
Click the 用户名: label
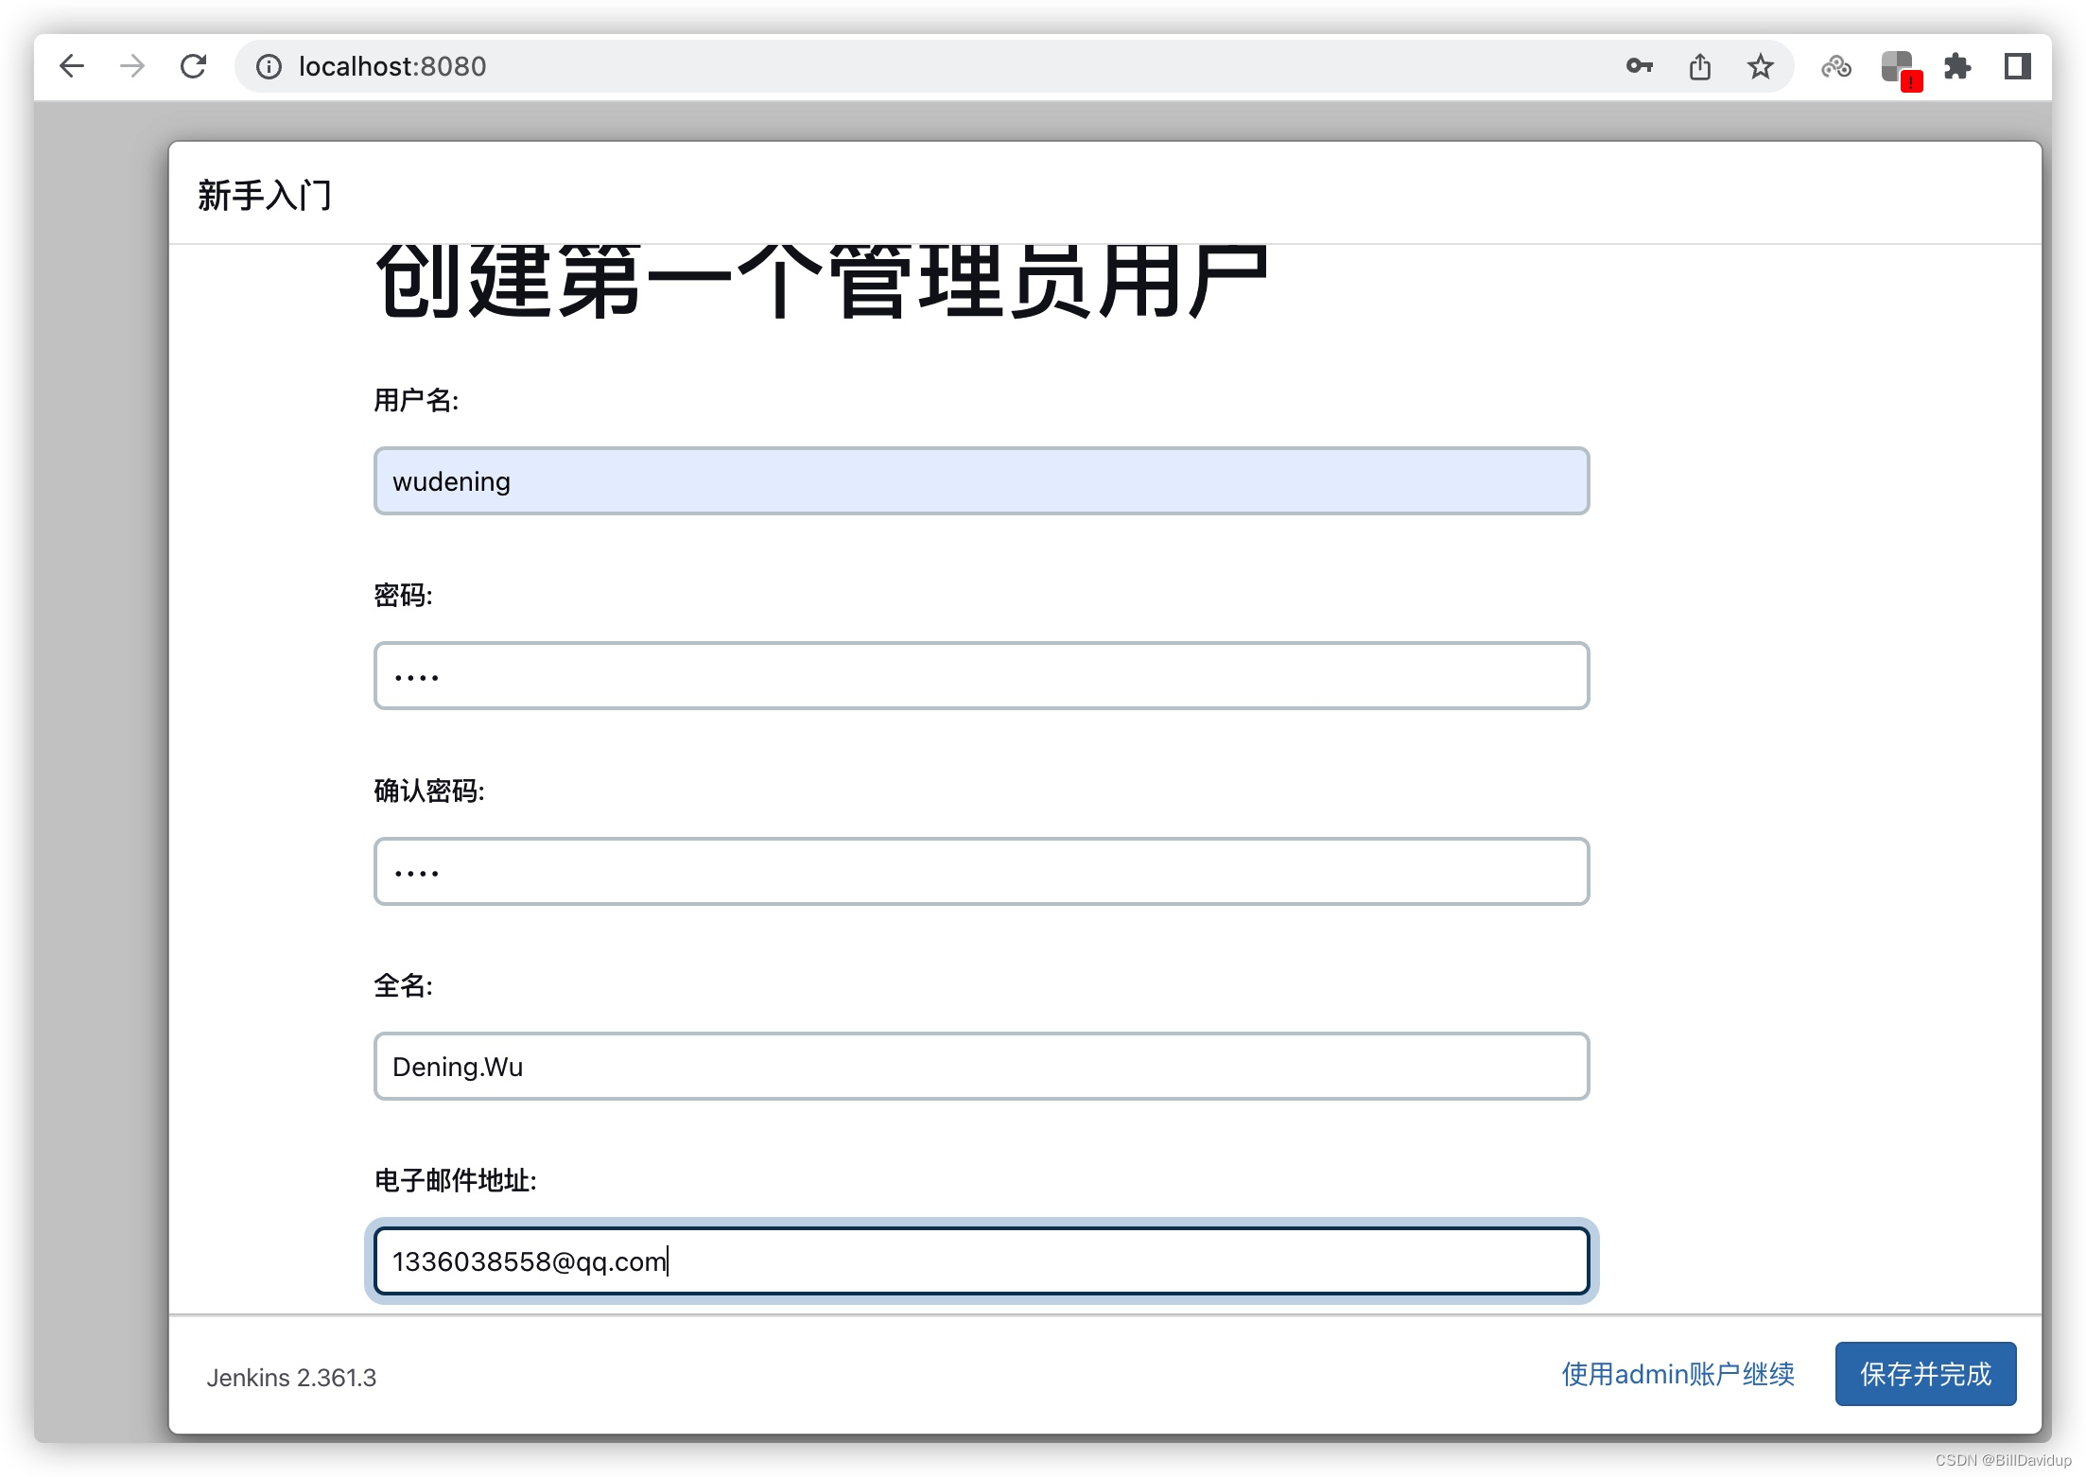[x=416, y=400]
